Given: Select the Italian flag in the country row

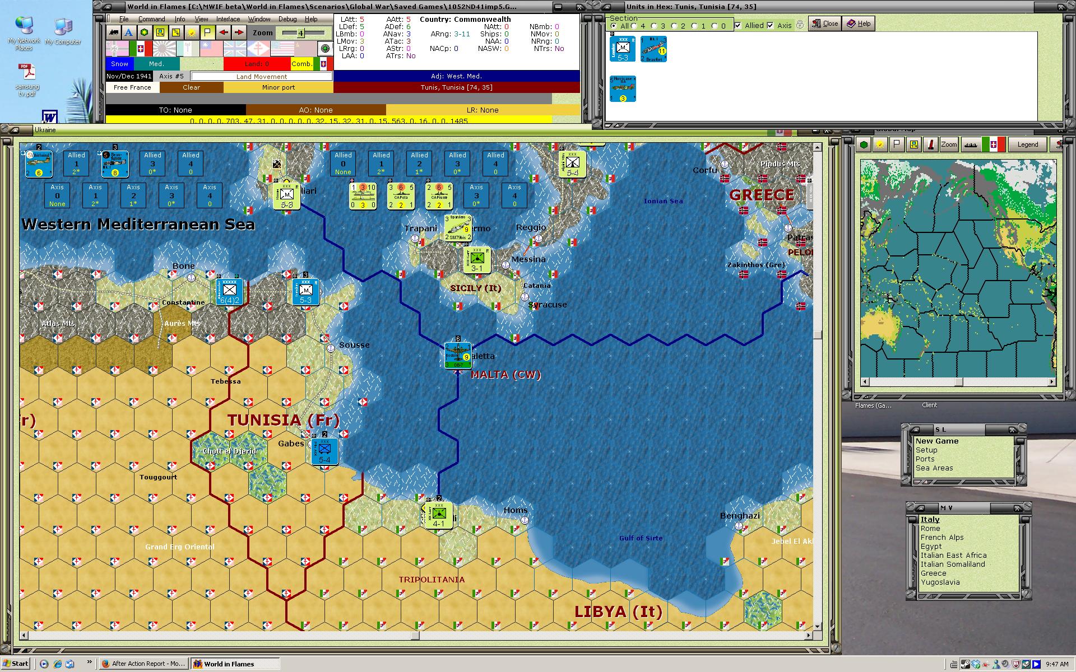Looking at the screenshot, I should click(x=141, y=48).
